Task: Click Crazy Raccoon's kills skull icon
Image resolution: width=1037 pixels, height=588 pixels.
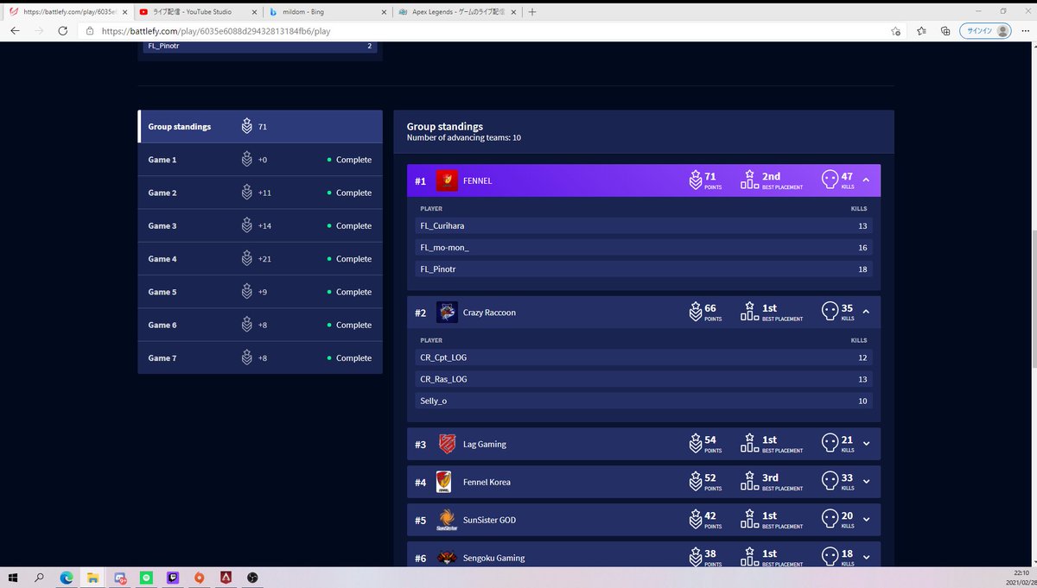Action: 830,312
